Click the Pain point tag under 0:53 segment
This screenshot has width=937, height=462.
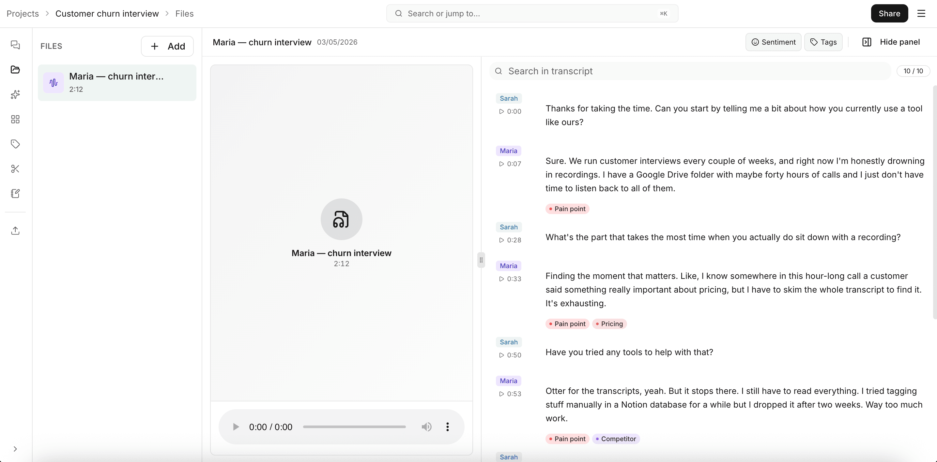click(x=567, y=439)
